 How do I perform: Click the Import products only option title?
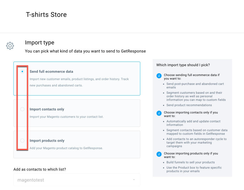coord(47,141)
